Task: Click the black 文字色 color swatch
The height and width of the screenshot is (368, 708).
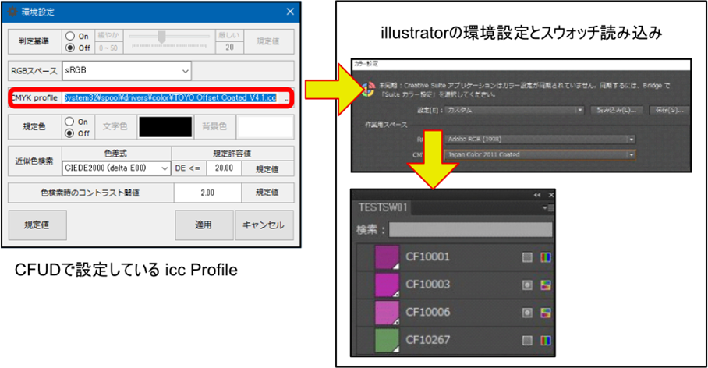Action: (165, 127)
